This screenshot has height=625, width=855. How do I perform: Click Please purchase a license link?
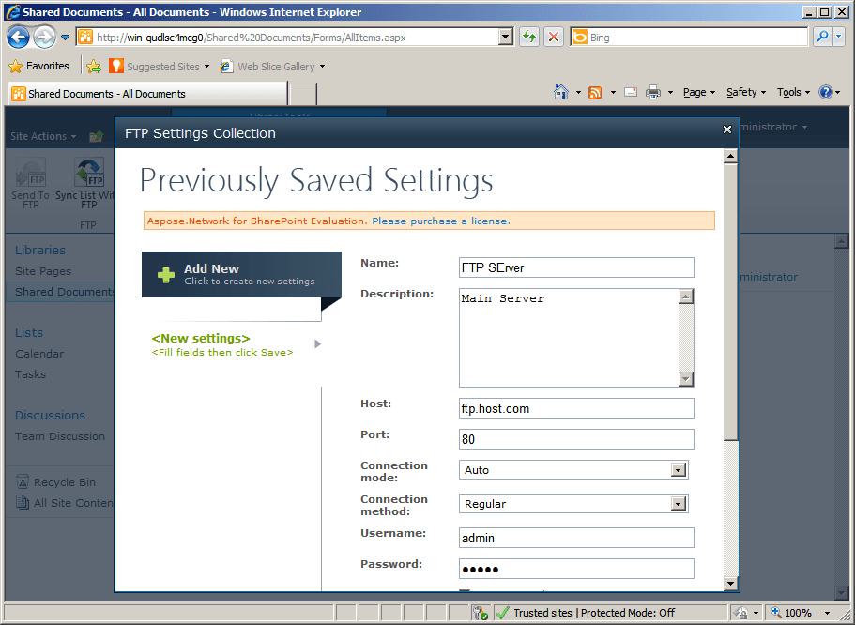tap(441, 221)
